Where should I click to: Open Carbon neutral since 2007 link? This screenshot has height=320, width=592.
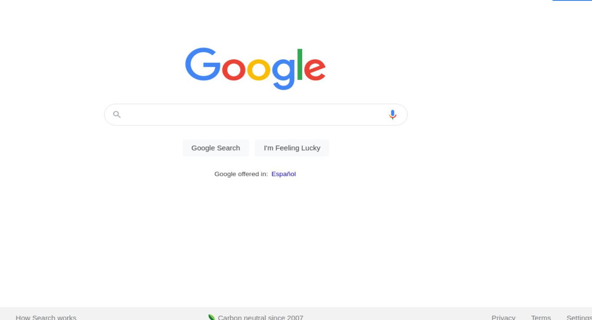pyautogui.click(x=260, y=317)
